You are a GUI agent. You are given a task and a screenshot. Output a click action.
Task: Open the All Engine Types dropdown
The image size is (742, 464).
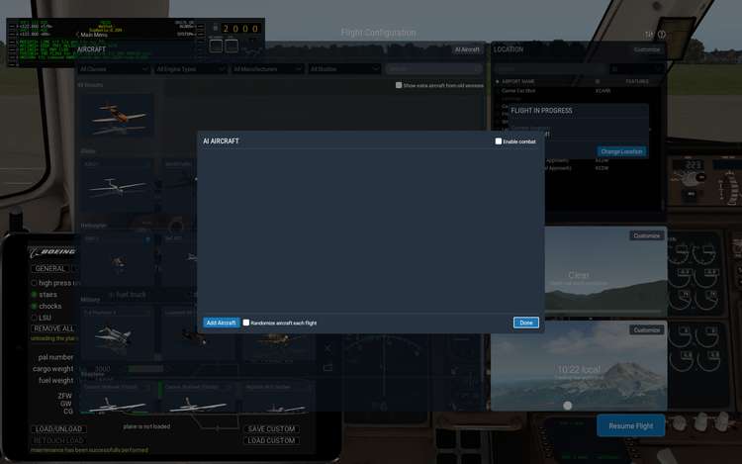point(190,69)
